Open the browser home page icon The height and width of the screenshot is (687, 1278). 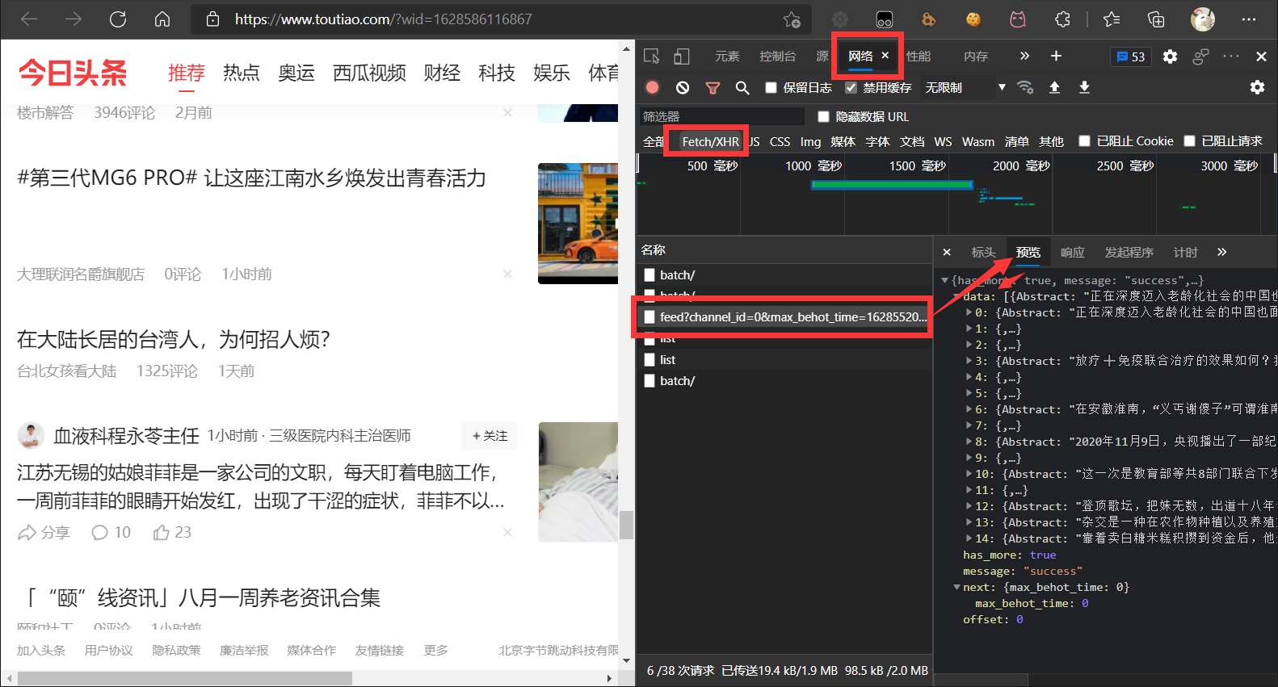click(162, 19)
